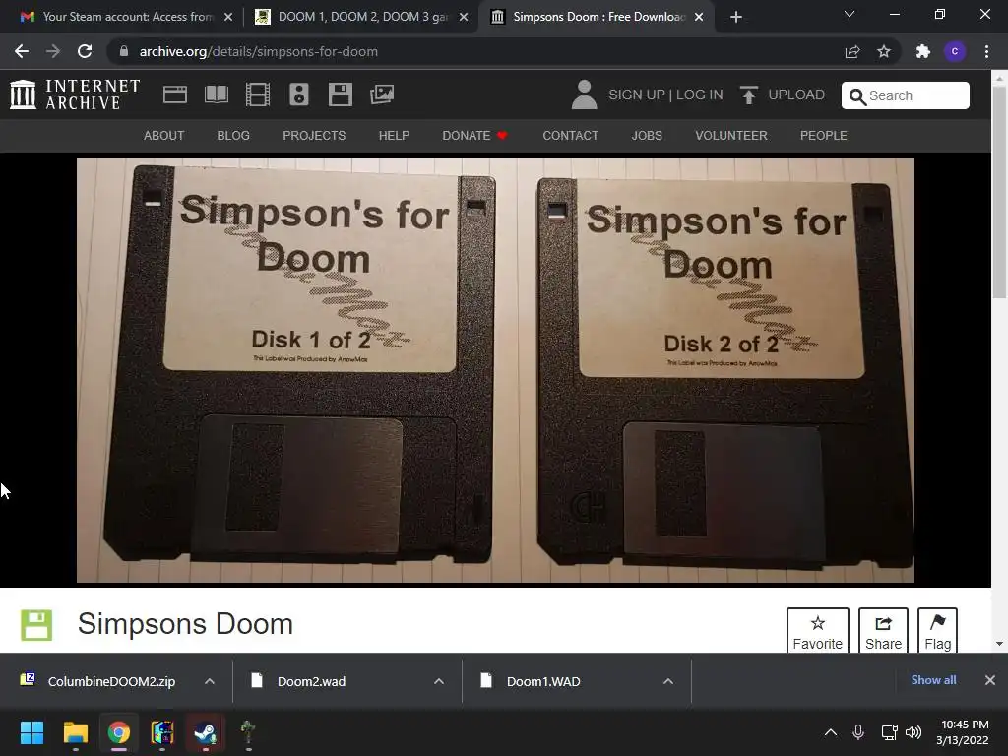This screenshot has height=756, width=1008.
Task: Open the Audio speaker icon
Action: click(299, 94)
